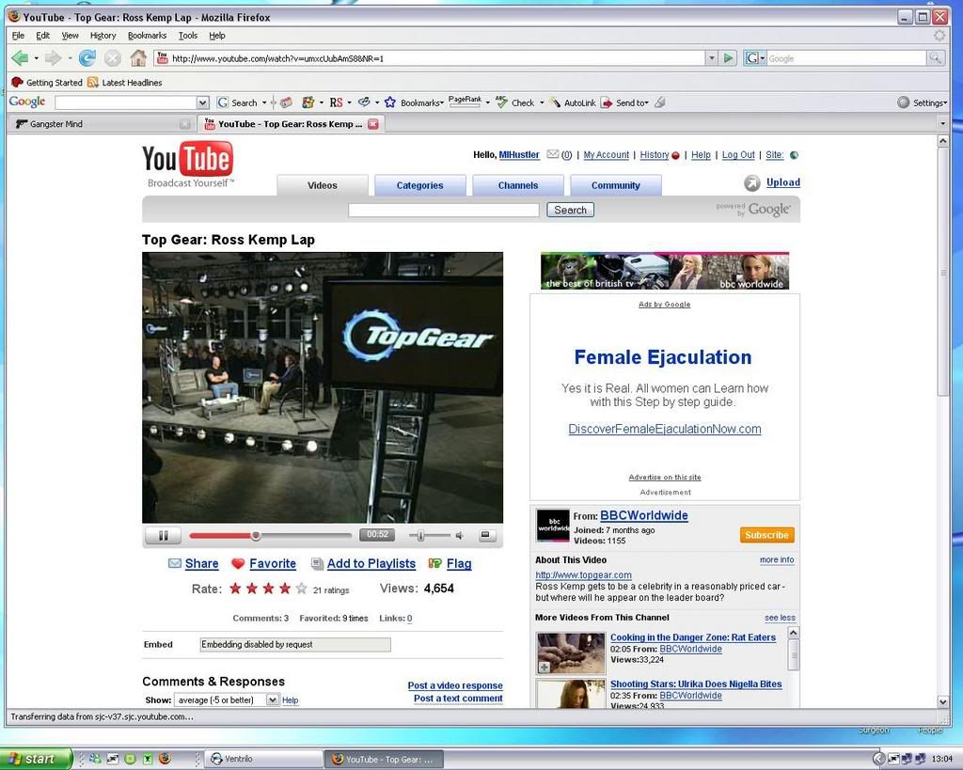Viewport: 963px width, 770px height.
Task: Click Post a video response
Action: coord(455,685)
